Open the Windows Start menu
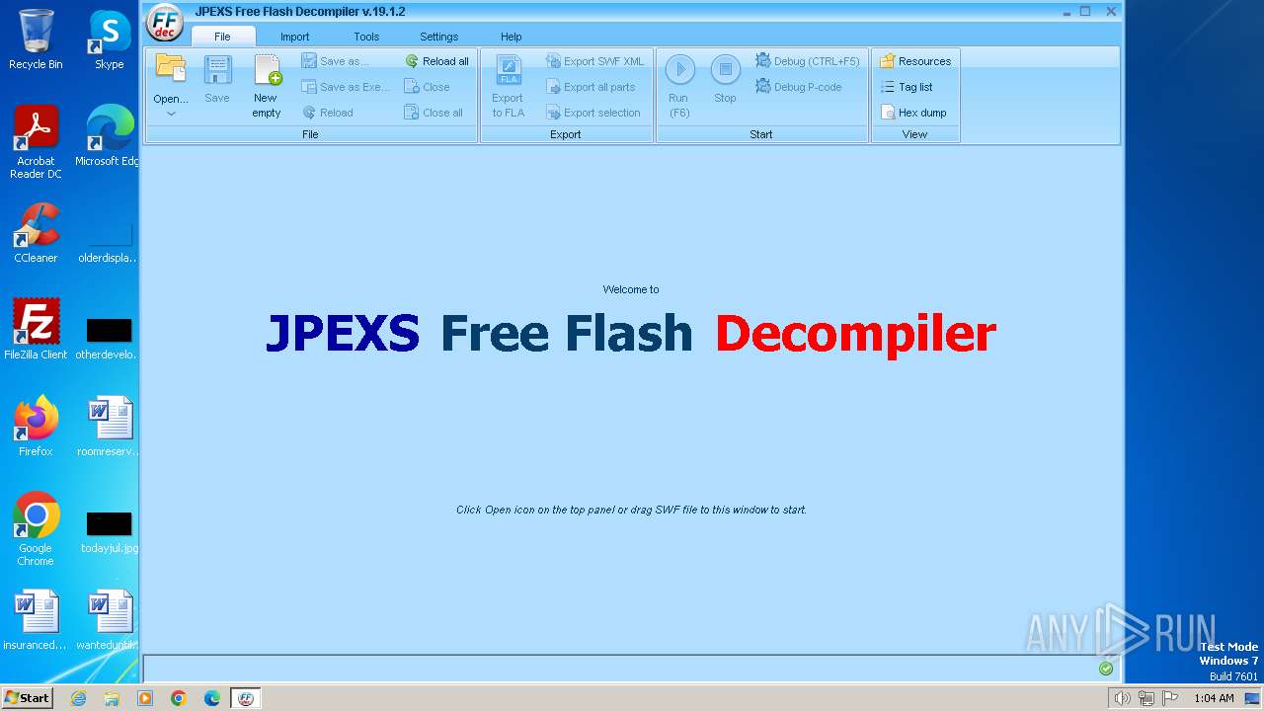Screen dimensions: 1264x711 pyautogui.click(x=28, y=698)
